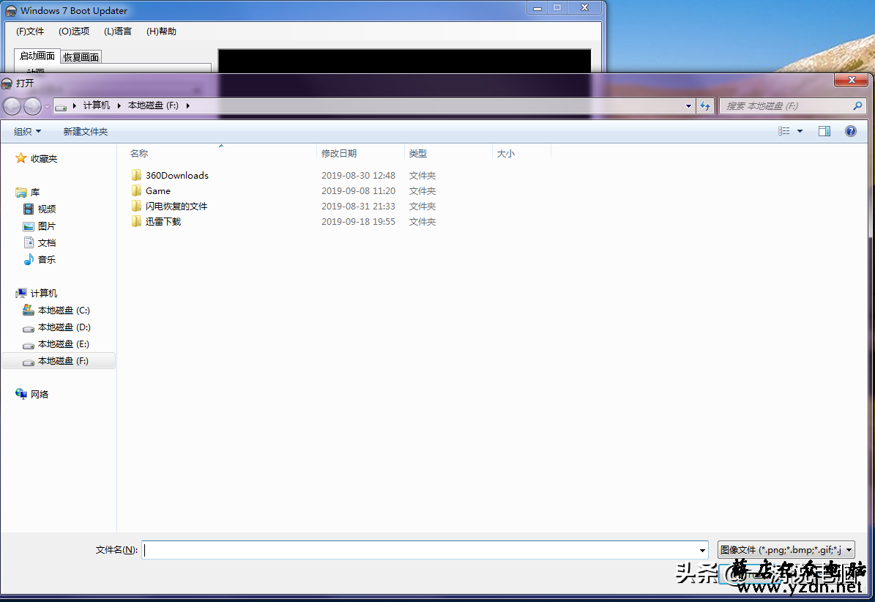Click the help question mark icon
This screenshot has width=875, height=602.
(x=850, y=131)
